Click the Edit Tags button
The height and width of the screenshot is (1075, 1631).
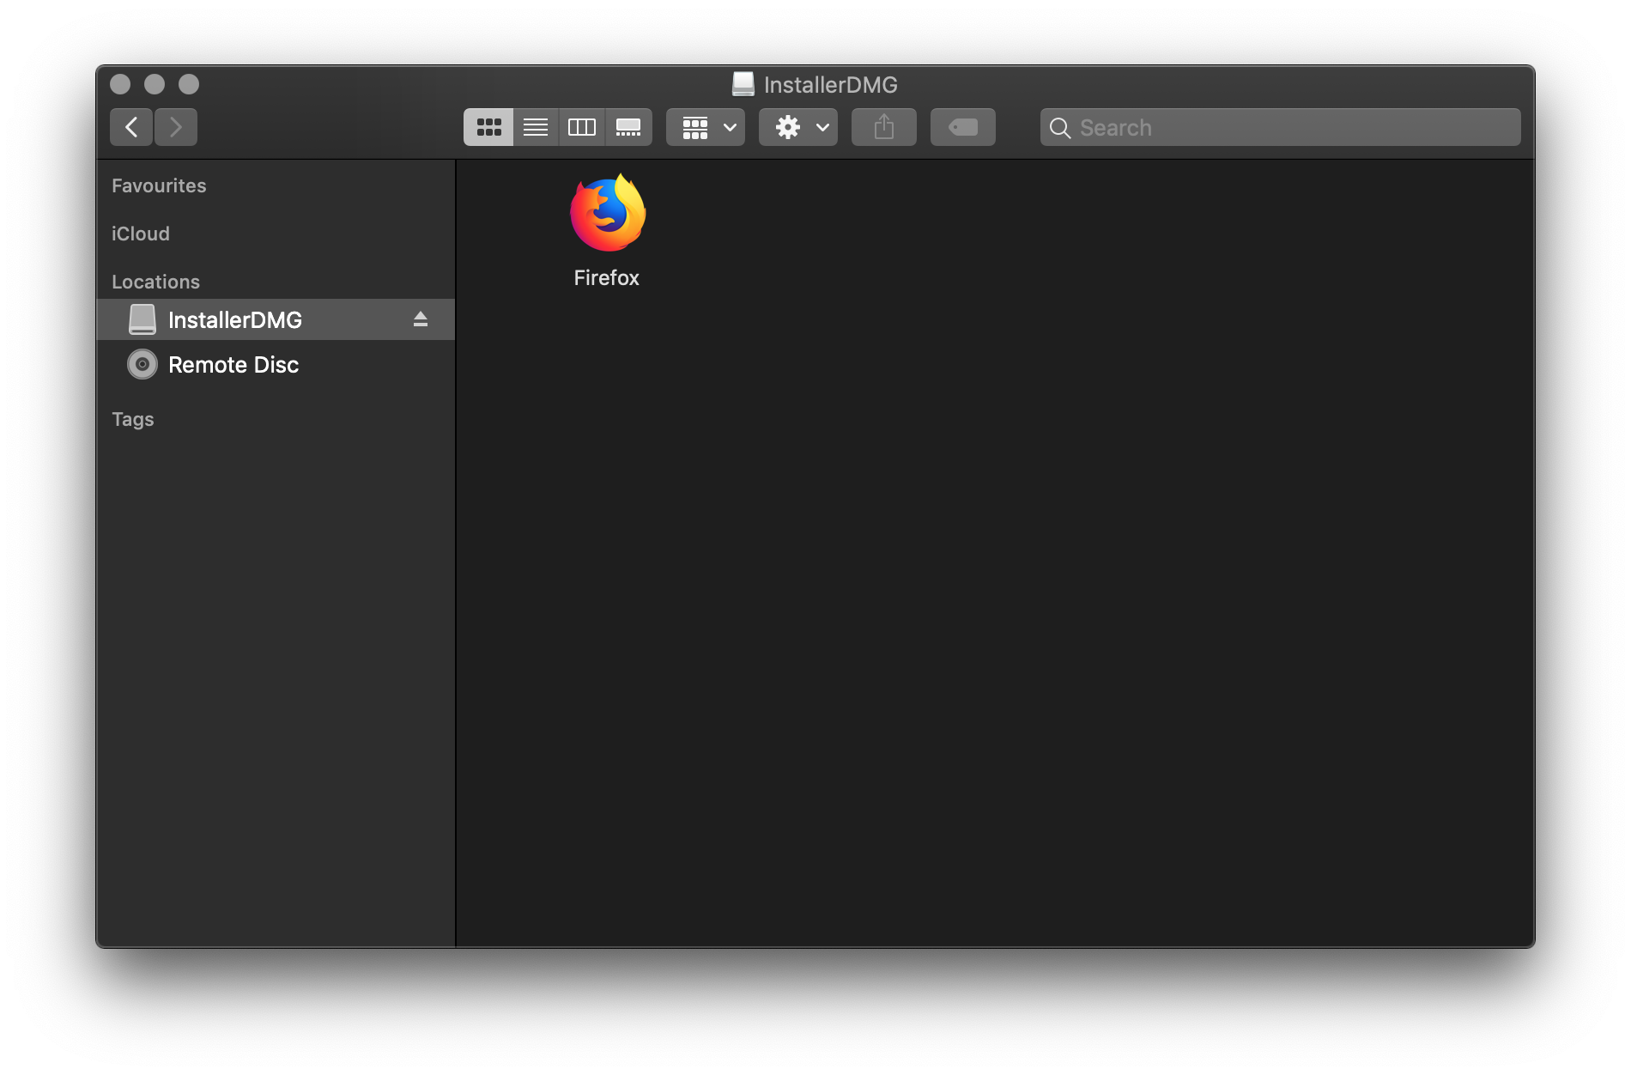pos(963,127)
